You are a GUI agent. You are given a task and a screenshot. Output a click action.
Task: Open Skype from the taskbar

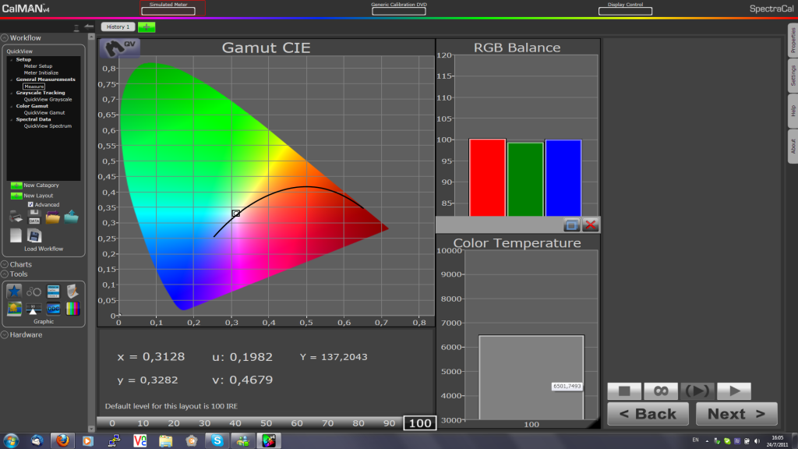point(217,440)
